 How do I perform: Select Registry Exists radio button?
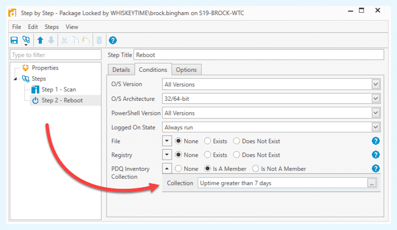pyautogui.click(x=208, y=155)
